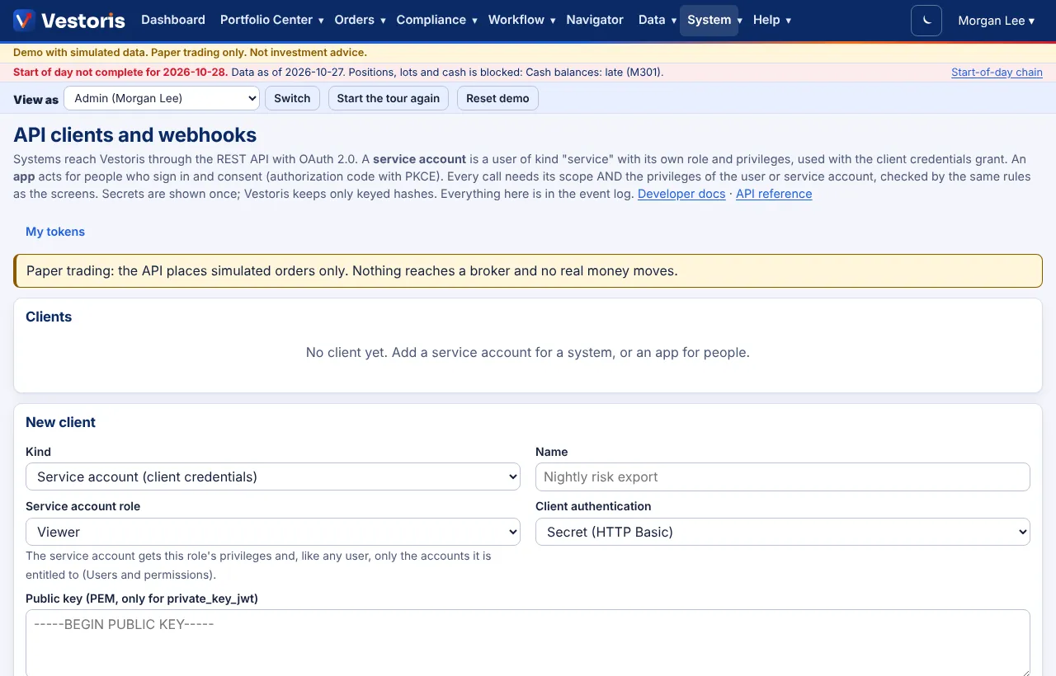
Task: Click the 'No client yet' message text
Action: 528,352
